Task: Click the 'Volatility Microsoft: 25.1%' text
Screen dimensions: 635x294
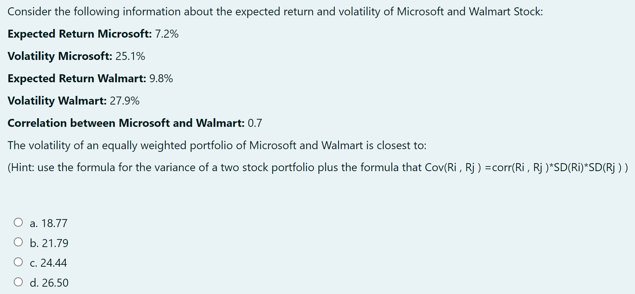Action: click(76, 56)
